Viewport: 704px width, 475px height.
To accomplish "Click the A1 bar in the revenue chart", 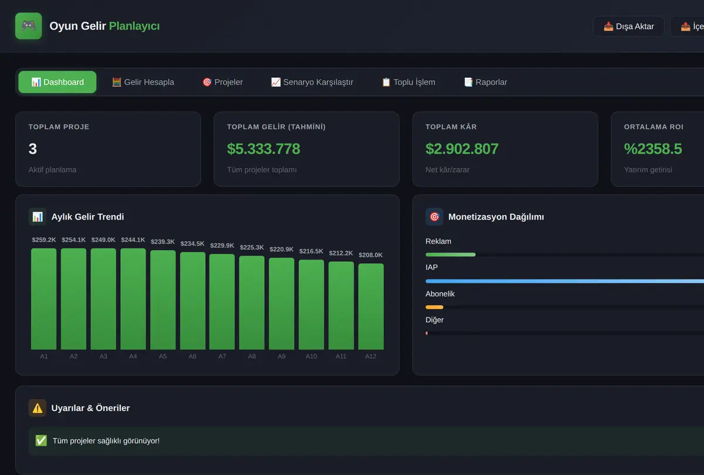I will (x=44, y=299).
